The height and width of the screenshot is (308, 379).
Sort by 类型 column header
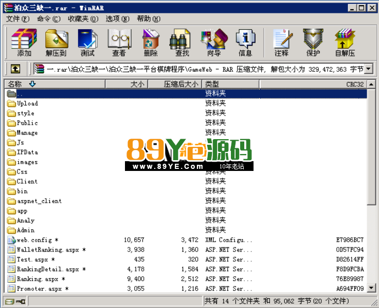pos(230,84)
